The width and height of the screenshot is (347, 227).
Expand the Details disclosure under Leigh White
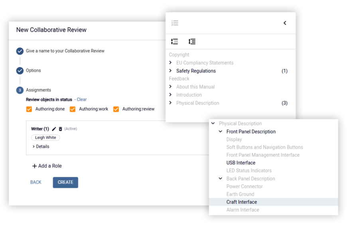(41, 147)
